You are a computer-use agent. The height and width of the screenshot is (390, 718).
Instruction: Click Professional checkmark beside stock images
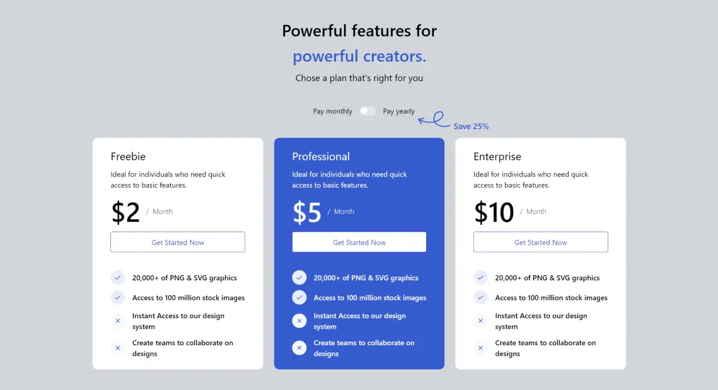click(x=299, y=297)
